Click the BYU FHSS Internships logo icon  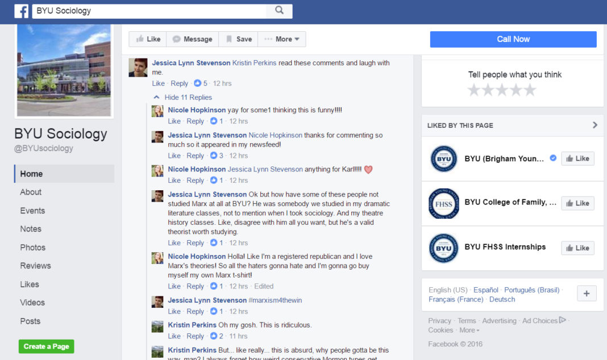(443, 248)
